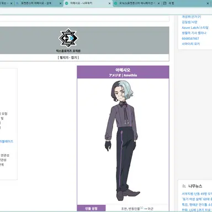Image resolution: width=212 pixels, height=212 pixels.
Task: Open the 쌍월의 기사 sidebar link
Action: (x=194, y=33)
